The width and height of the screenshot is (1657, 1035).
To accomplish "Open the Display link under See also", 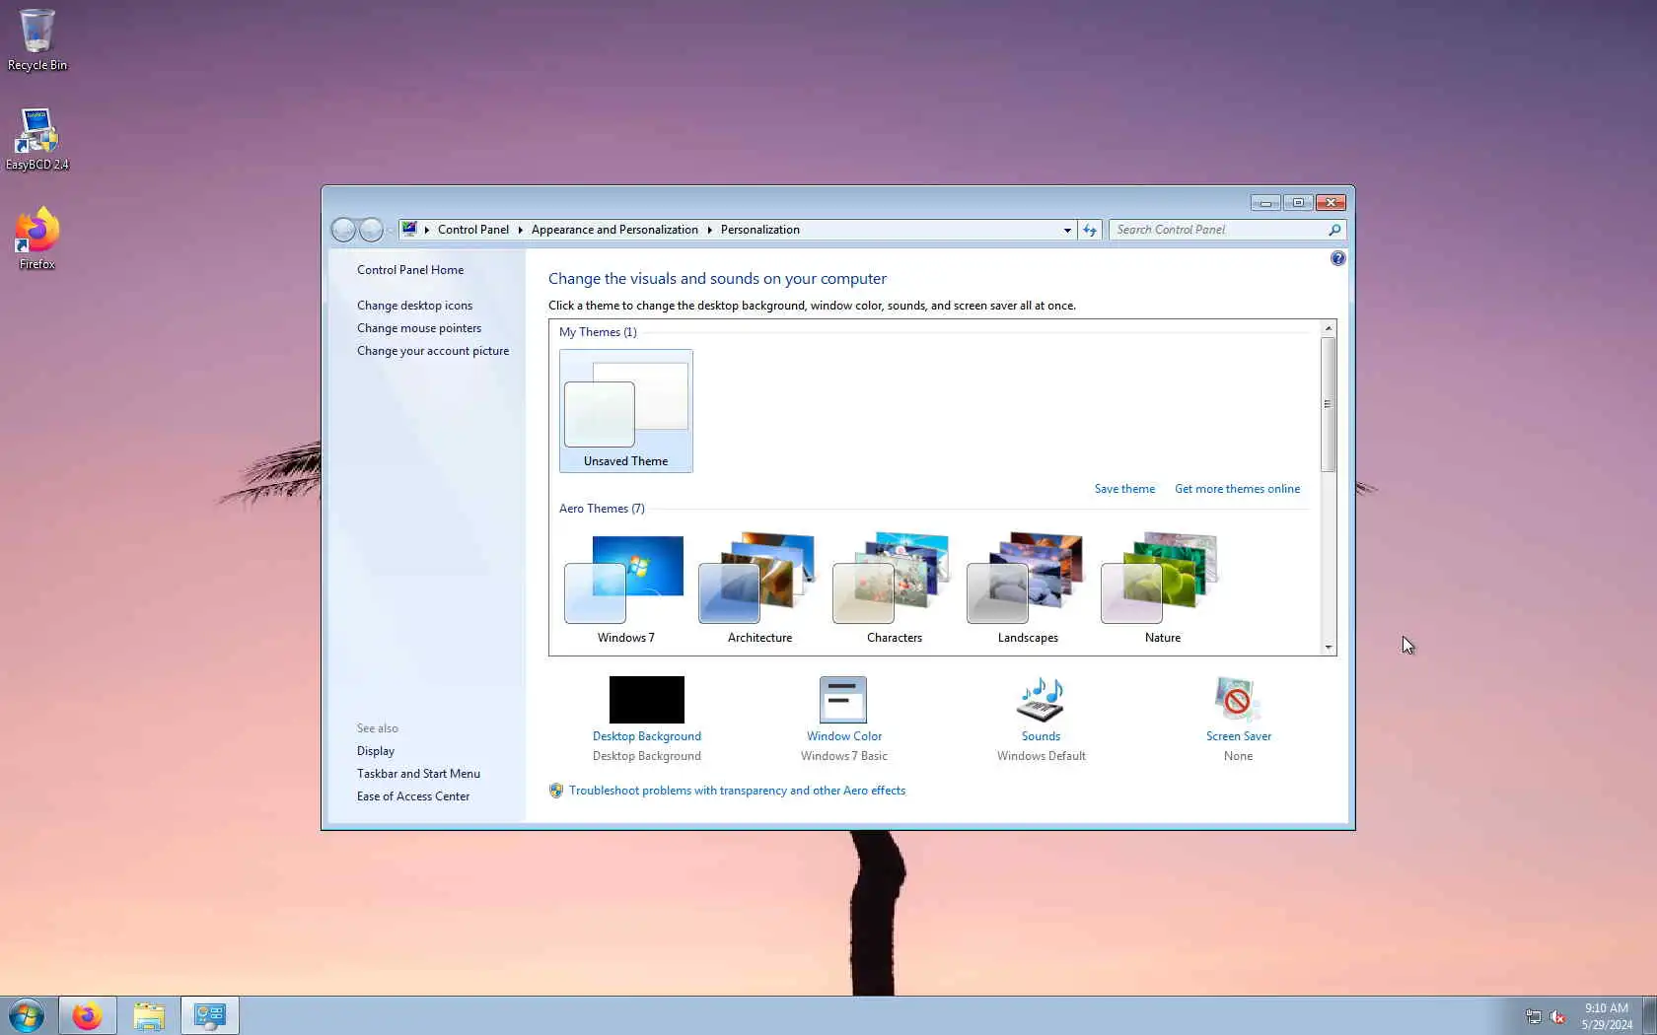I will [376, 751].
